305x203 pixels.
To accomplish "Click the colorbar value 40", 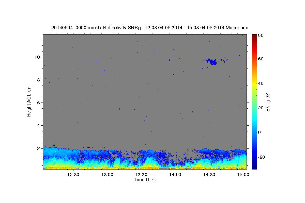I will pyautogui.click(x=261, y=83).
